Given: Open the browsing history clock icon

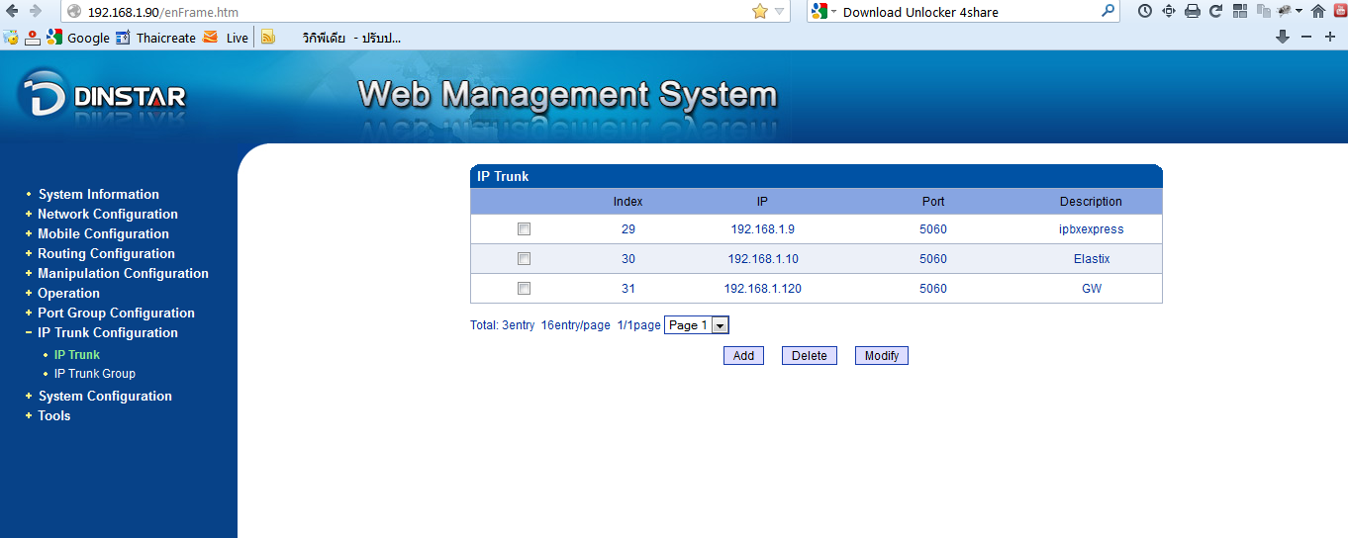Looking at the screenshot, I should (x=1145, y=11).
